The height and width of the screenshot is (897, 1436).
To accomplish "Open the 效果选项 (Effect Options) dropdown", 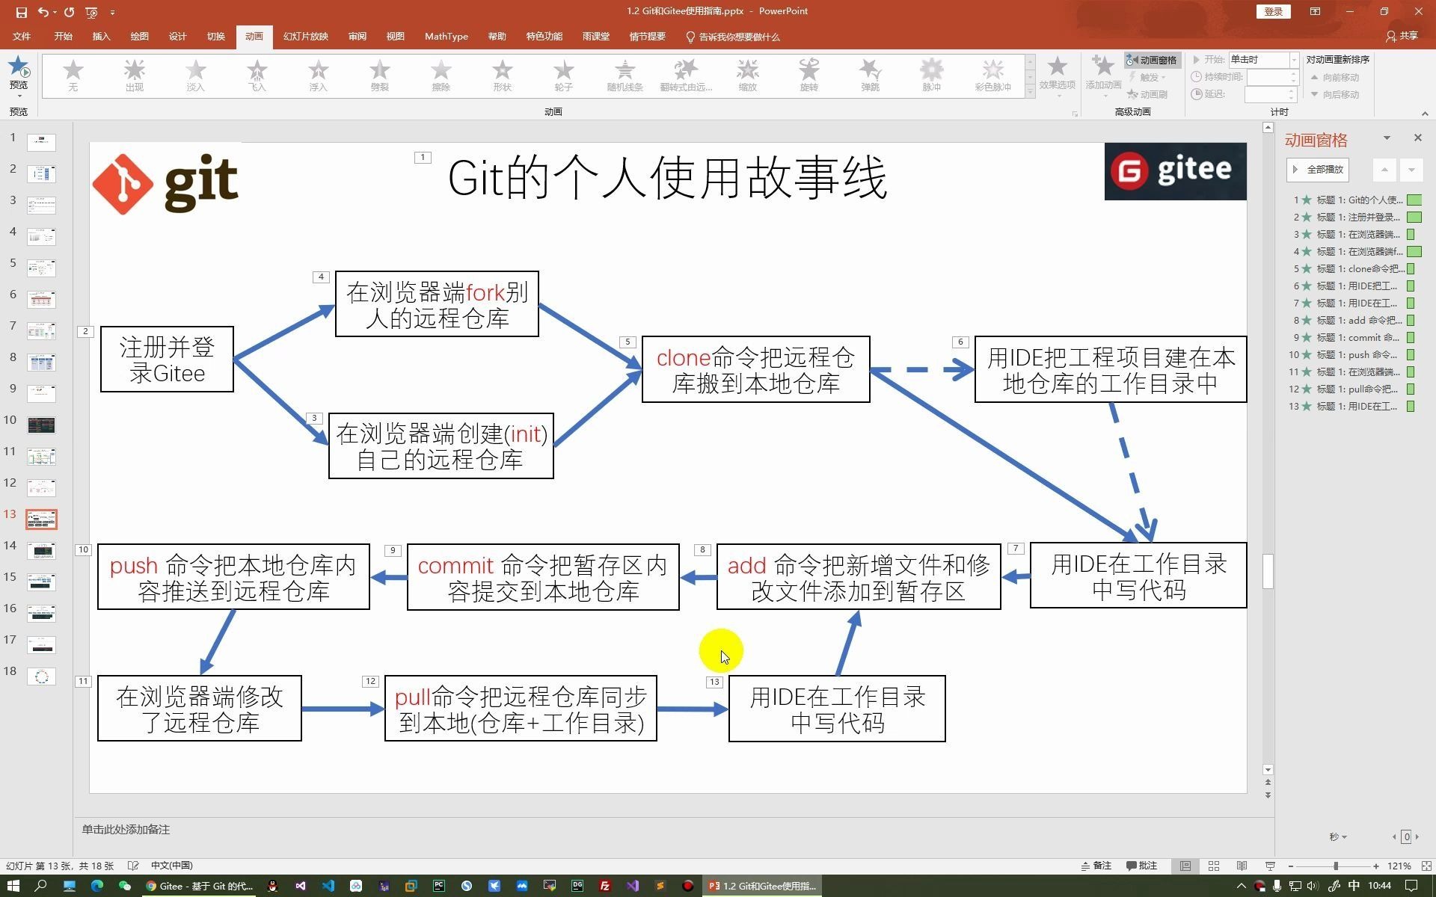I will 1057,77.
